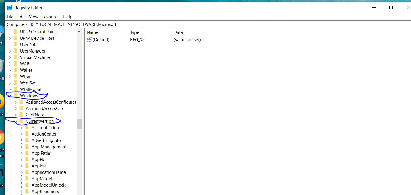This screenshot has width=411, height=195.
Task: Click the ApplicationFrame folder icon
Action: point(27,172)
